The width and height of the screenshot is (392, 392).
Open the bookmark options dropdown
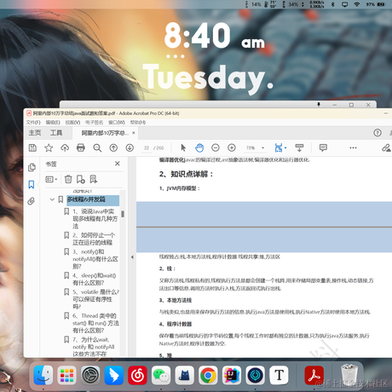pos(51,179)
